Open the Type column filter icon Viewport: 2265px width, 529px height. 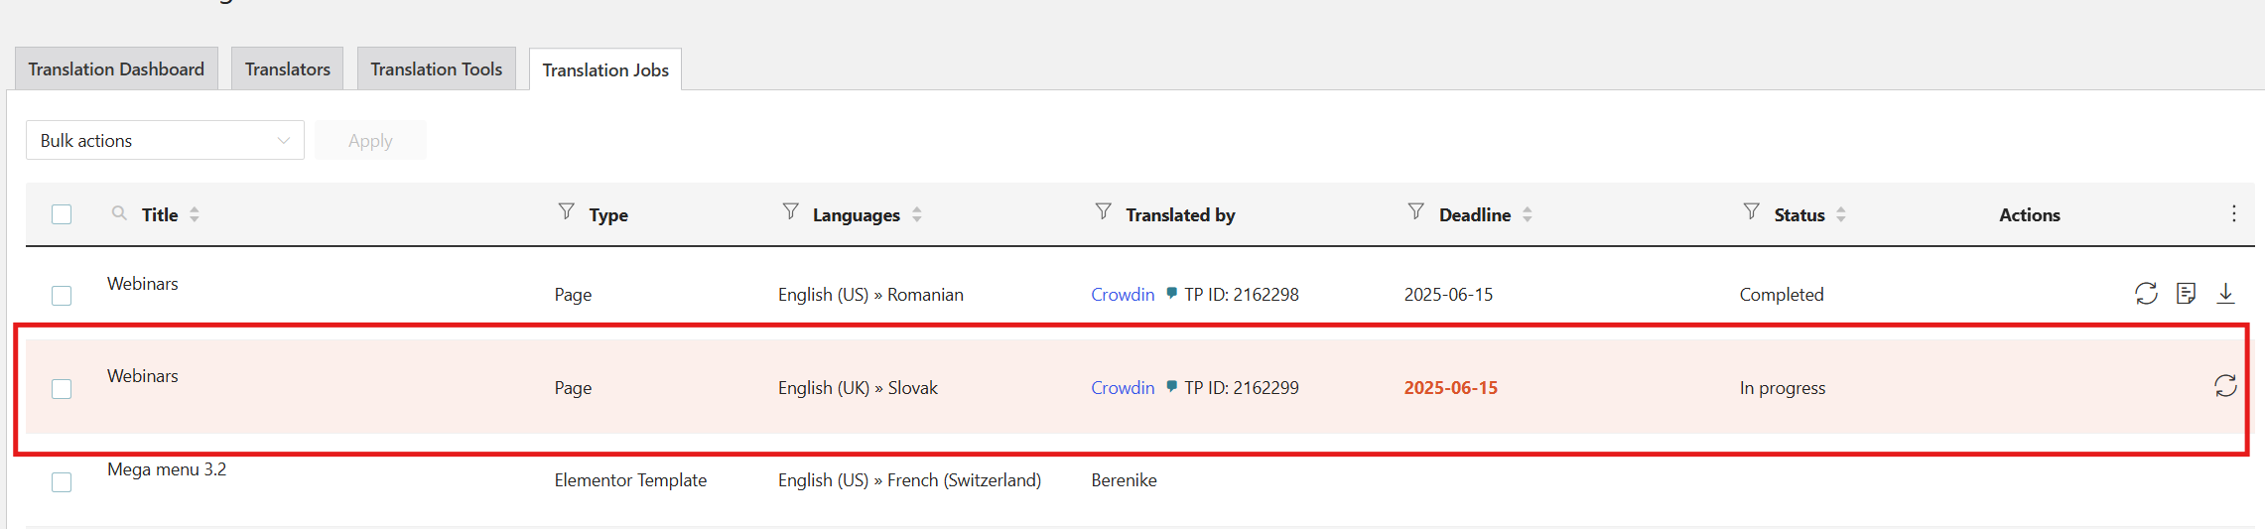click(566, 211)
